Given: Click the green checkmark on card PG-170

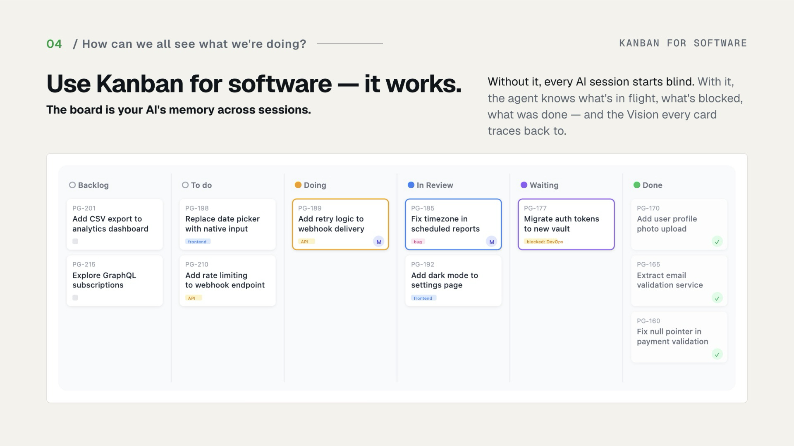Looking at the screenshot, I should pyautogui.click(x=717, y=242).
